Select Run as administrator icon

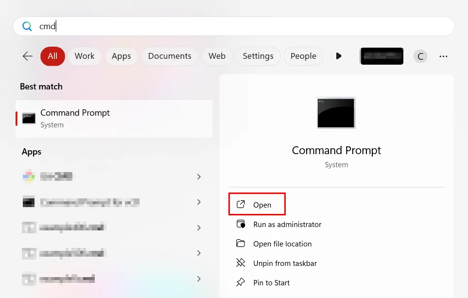pyautogui.click(x=241, y=224)
